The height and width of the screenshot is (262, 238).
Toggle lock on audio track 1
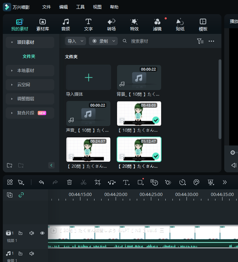20,254
